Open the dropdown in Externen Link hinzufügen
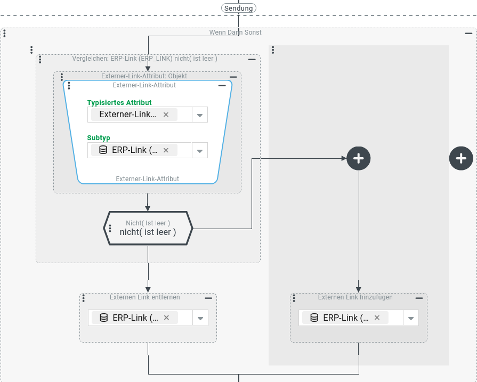Image resolution: width=477 pixels, height=382 pixels. pyautogui.click(x=411, y=318)
